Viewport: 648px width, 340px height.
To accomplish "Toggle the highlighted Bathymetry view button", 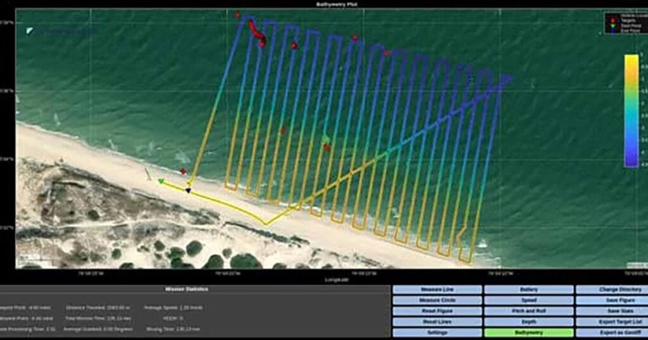I will click(x=528, y=332).
